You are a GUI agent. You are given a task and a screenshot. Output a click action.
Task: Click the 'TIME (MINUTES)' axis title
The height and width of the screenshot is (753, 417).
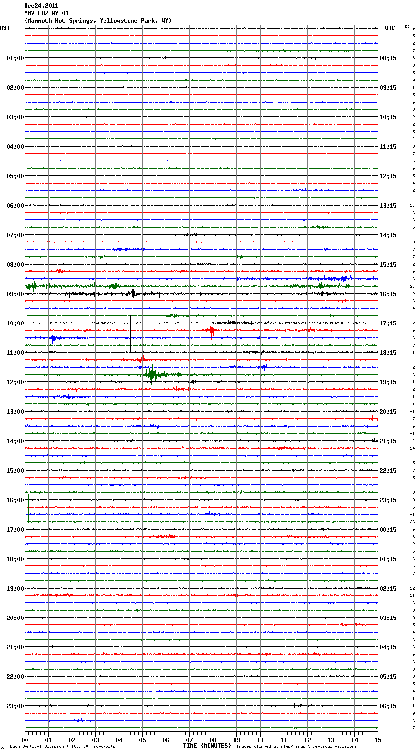coord(207,746)
